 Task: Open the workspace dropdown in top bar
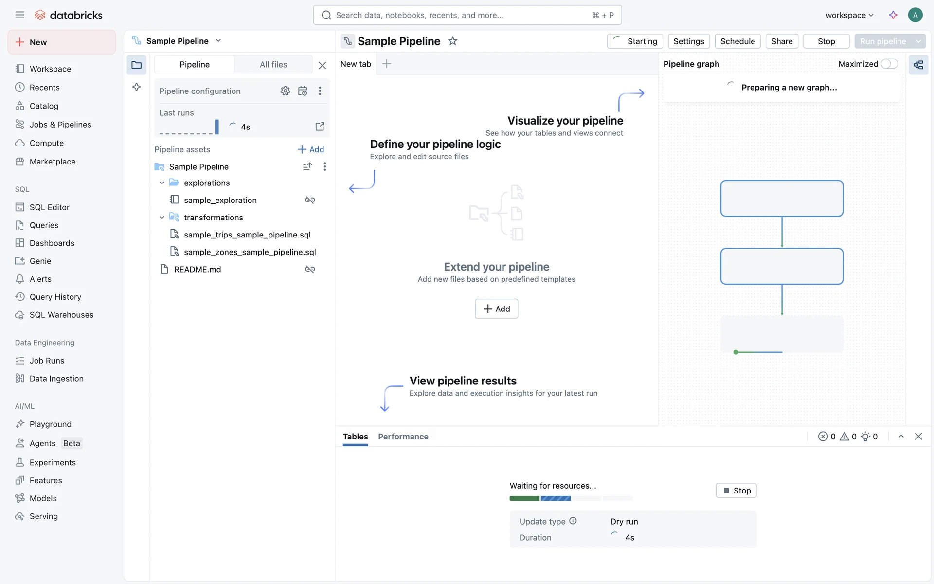click(849, 15)
